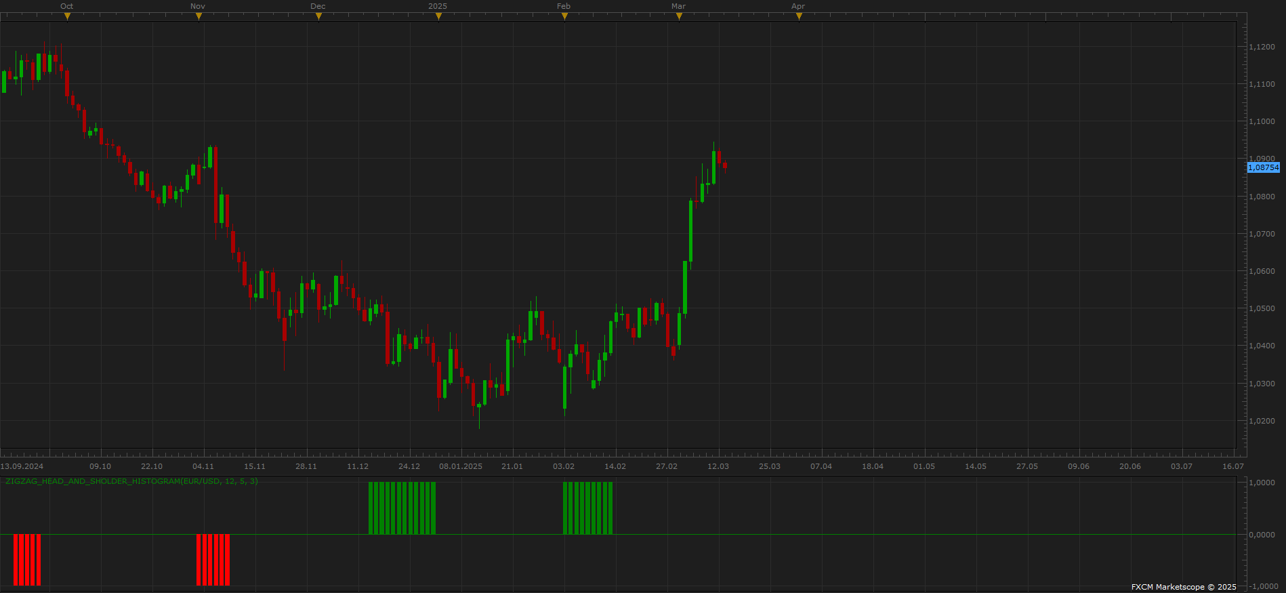Image resolution: width=1286 pixels, height=593 pixels.
Task: Click the 1,0600 price axis label
Action: (x=1262, y=271)
